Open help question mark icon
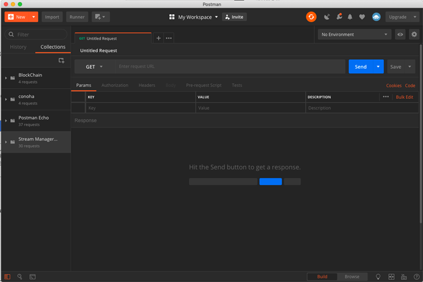The height and width of the screenshot is (282, 423). [x=417, y=277]
